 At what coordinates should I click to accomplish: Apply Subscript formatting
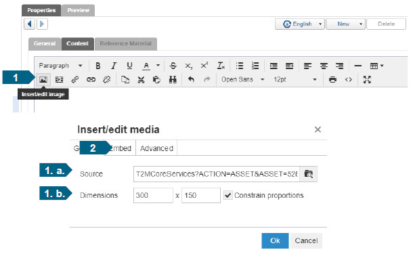click(189, 66)
